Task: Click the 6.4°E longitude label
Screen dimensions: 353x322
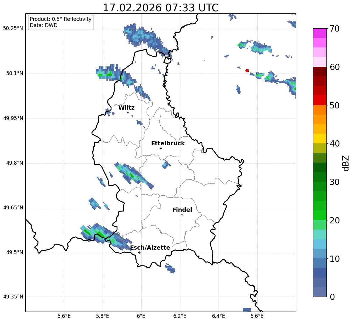Action: point(218,316)
